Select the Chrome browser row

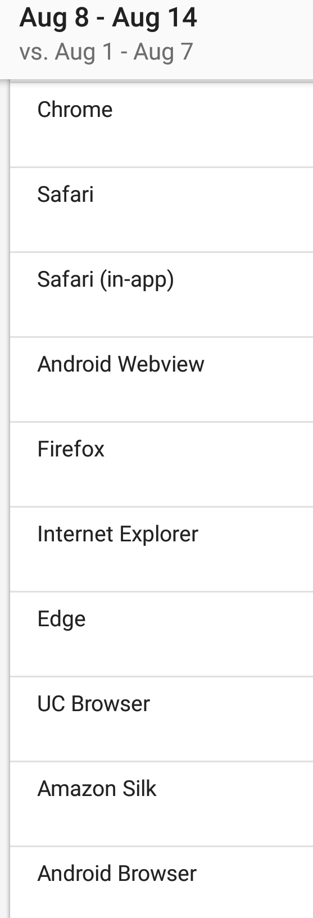[x=161, y=124]
